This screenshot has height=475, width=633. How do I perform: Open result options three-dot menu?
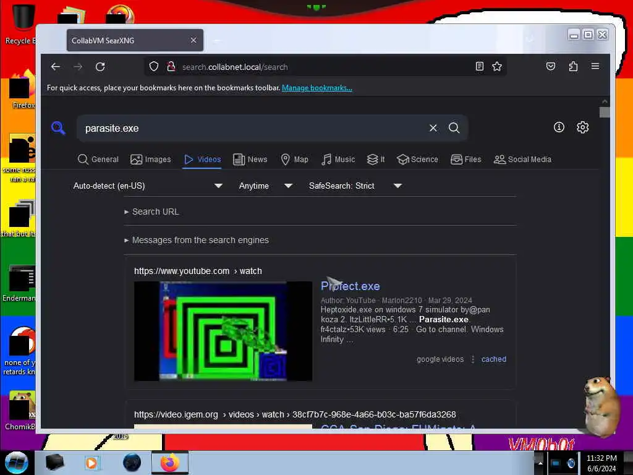pos(473,359)
